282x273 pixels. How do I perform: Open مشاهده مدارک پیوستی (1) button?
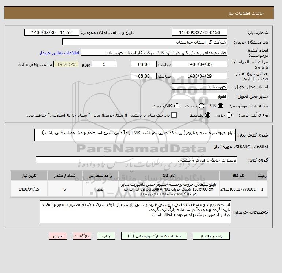[x=154, y=236]
